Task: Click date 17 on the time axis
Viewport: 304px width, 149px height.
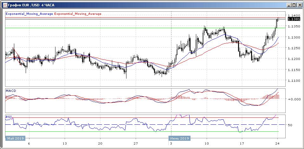Action: (242, 143)
